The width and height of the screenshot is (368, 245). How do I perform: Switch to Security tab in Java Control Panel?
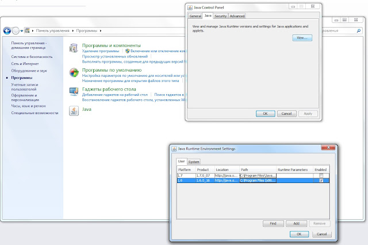(220, 16)
